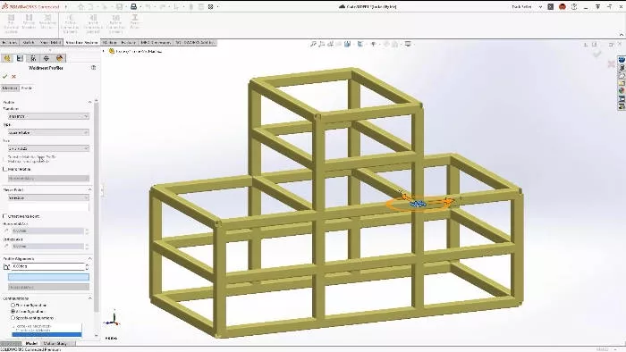Select the Specify configurations radio option

click(13, 318)
